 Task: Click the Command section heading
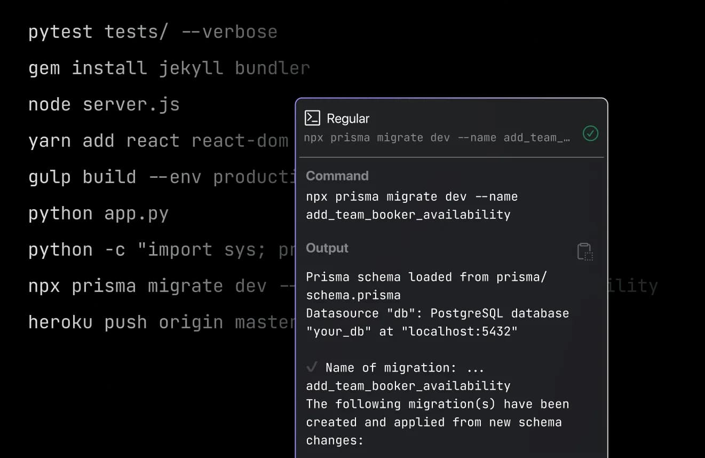tap(337, 176)
